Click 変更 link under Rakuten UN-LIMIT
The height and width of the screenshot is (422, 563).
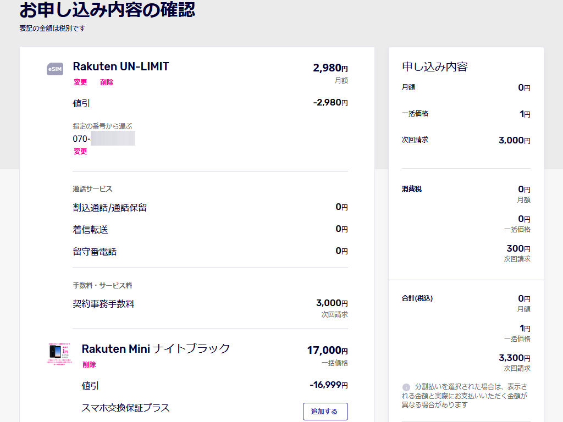click(x=80, y=82)
